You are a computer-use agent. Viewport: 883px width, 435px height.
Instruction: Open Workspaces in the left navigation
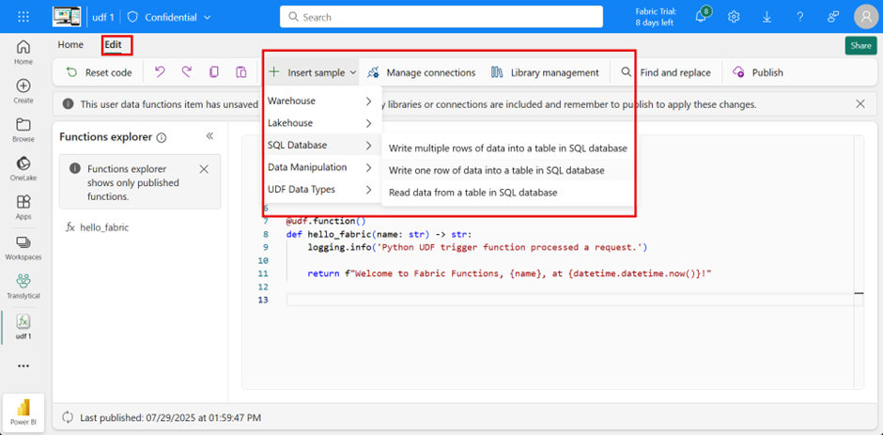[23, 246]
